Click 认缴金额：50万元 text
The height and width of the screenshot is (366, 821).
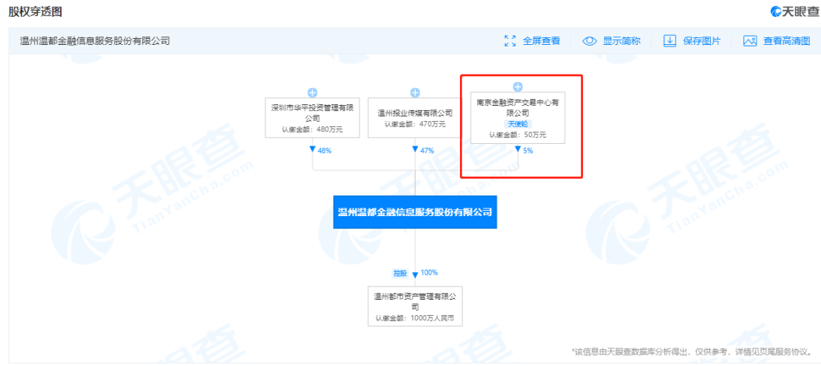click(x=518, y=135)
